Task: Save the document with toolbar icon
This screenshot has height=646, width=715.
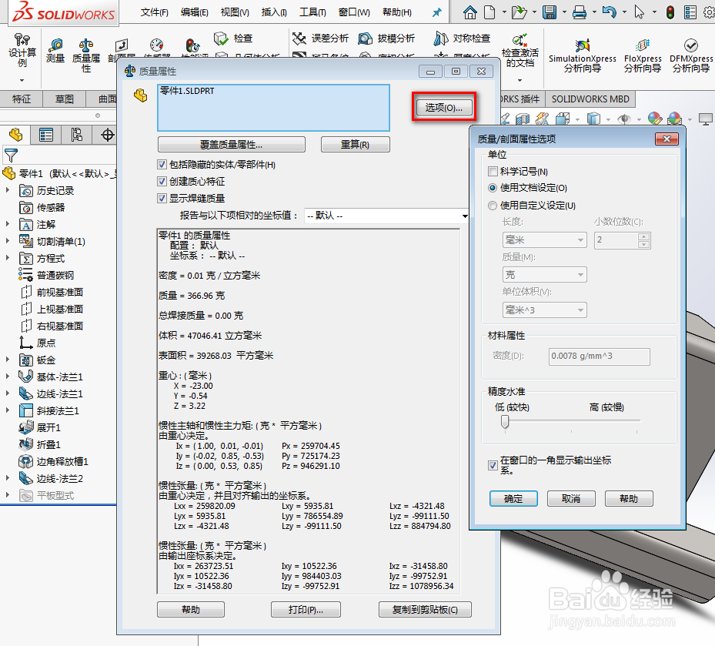Action: point(550,12)
